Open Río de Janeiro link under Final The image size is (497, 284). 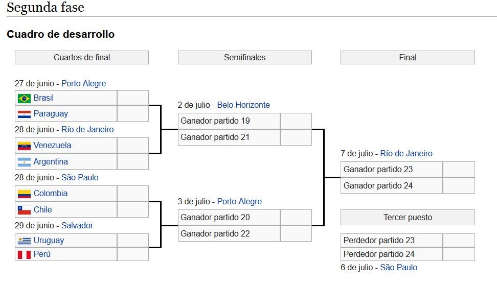coord(406,154)
